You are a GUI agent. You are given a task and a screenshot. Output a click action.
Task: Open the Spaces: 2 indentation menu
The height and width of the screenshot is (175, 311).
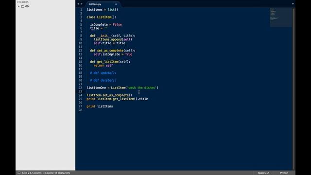click(x=263, y=173)
